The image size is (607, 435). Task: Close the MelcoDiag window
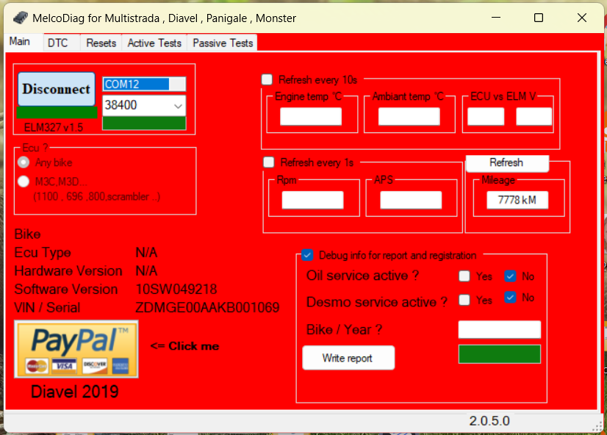click(x=582, y=18)
